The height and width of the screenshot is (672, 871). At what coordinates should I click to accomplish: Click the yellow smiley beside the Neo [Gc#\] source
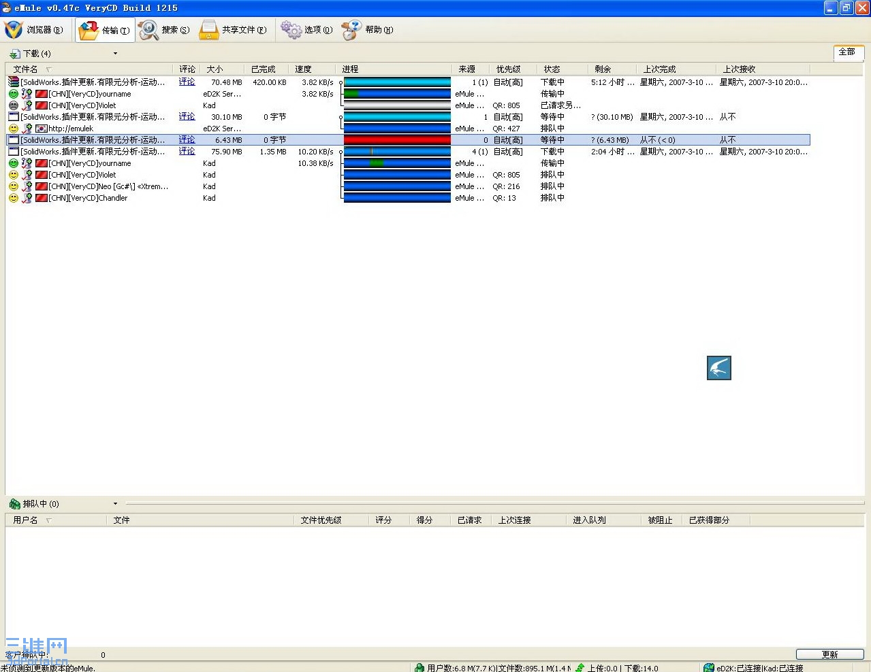[x=13, y=186]
